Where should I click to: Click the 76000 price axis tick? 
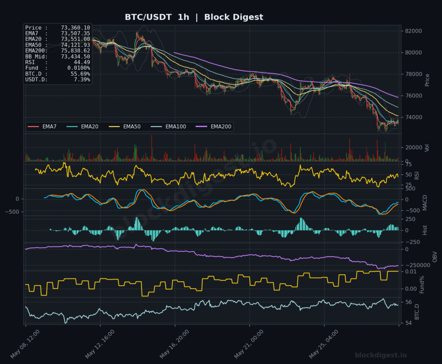pyautogui.click(x=413, y=96)
